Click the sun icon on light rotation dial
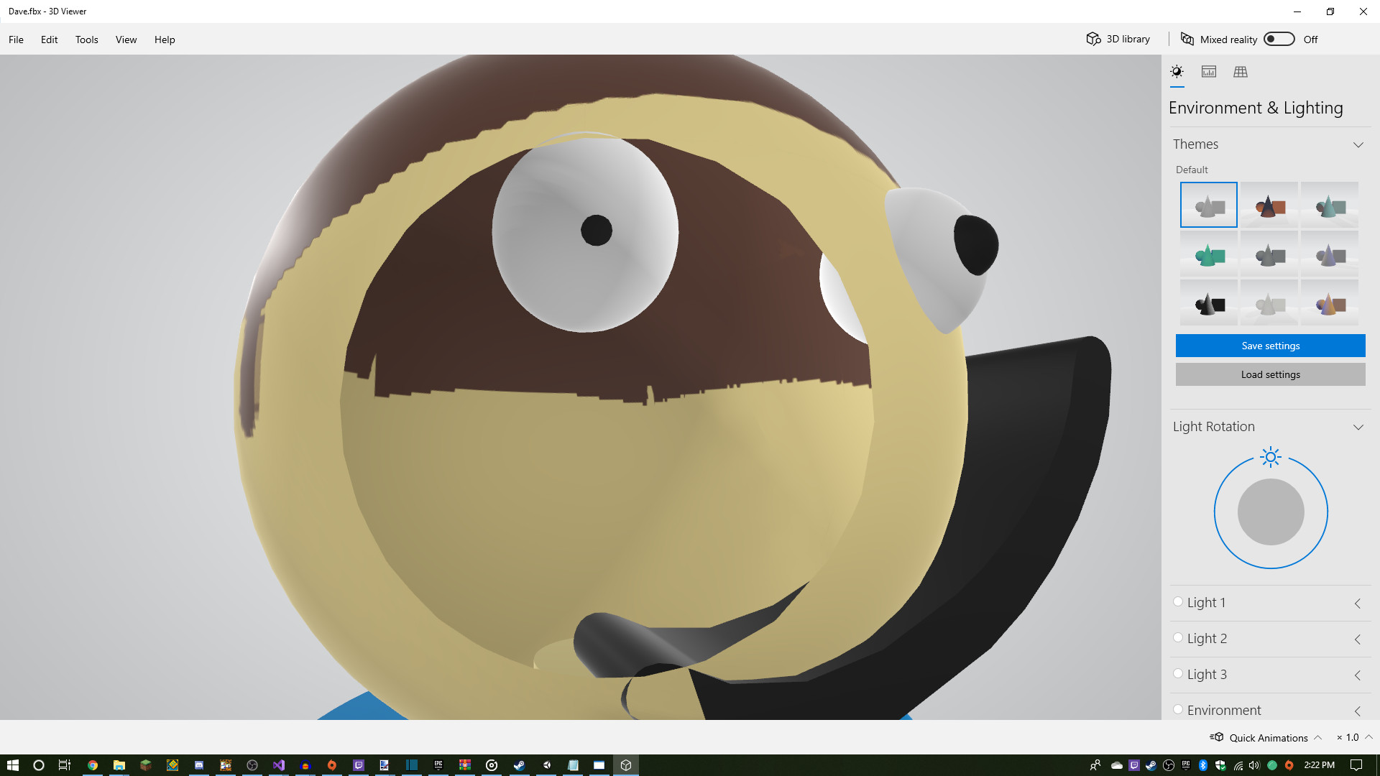 pos(1271,457)
